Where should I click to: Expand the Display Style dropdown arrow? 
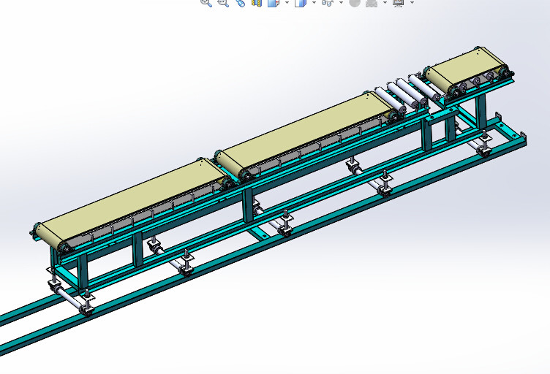tap(314, 2)
